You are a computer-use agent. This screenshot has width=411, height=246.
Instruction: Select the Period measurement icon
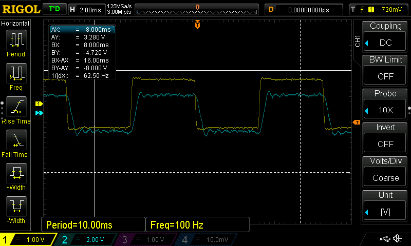coord(16,40)
